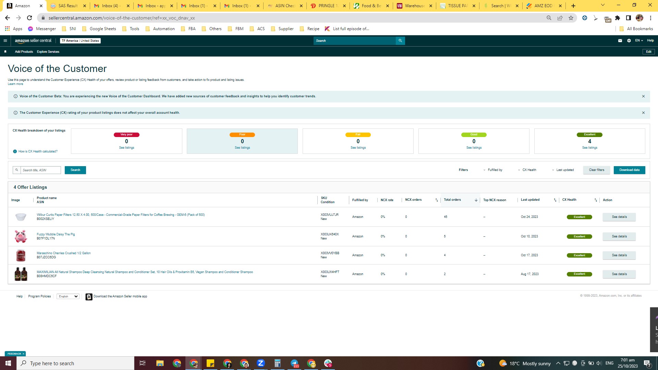Click the top Seller Central search box

355,41
